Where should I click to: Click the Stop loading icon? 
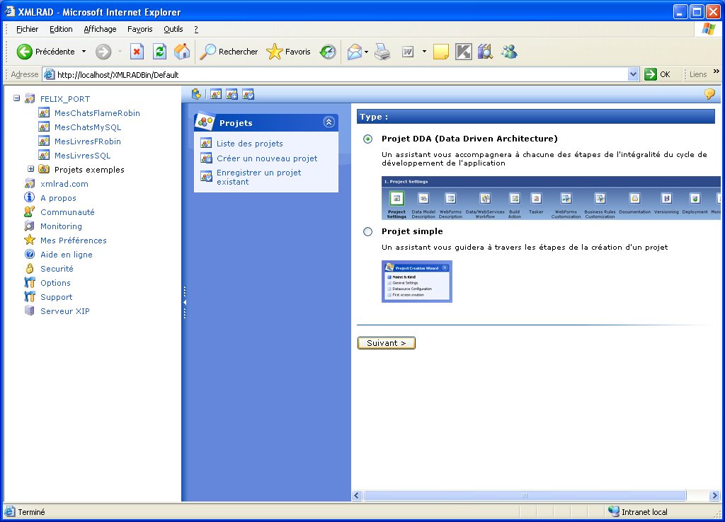point(137,52)
